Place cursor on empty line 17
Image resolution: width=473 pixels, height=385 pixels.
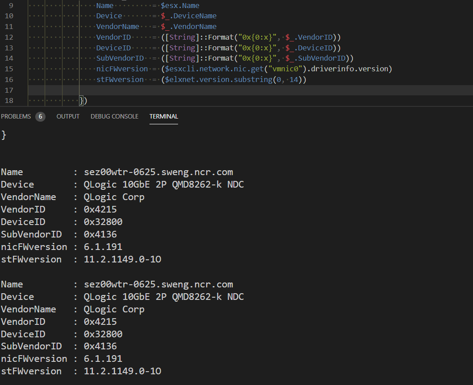[x=250, y=90]
